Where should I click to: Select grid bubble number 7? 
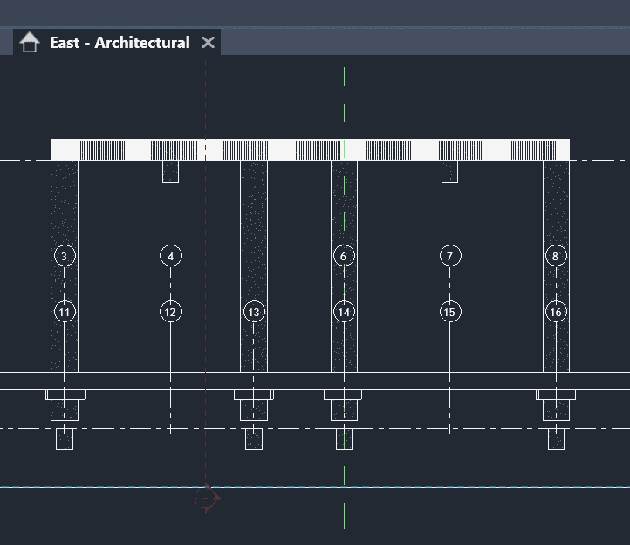pos(449,256)
